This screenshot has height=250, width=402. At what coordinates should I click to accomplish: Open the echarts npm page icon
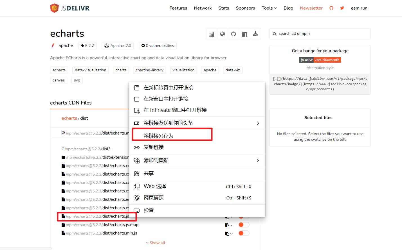coord(244,34)
